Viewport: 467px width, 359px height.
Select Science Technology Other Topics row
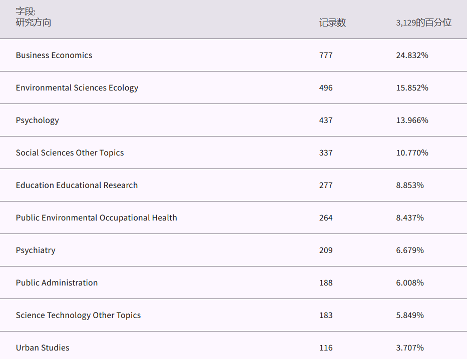[78, 315]
